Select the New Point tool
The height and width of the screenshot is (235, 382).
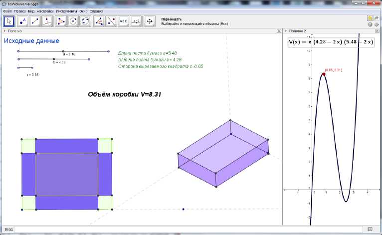pos(22,21)
